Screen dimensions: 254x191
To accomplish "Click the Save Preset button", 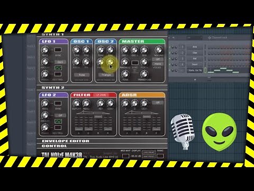I will [149, 157].
